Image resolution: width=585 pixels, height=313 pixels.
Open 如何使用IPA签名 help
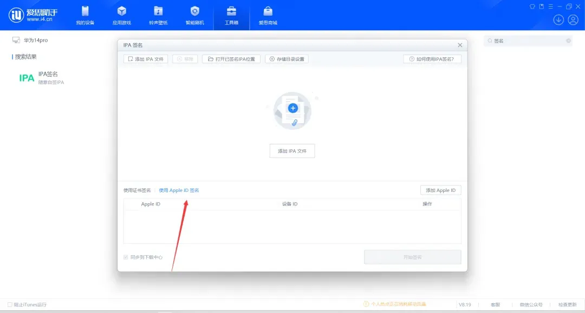[x=432, y=59]
